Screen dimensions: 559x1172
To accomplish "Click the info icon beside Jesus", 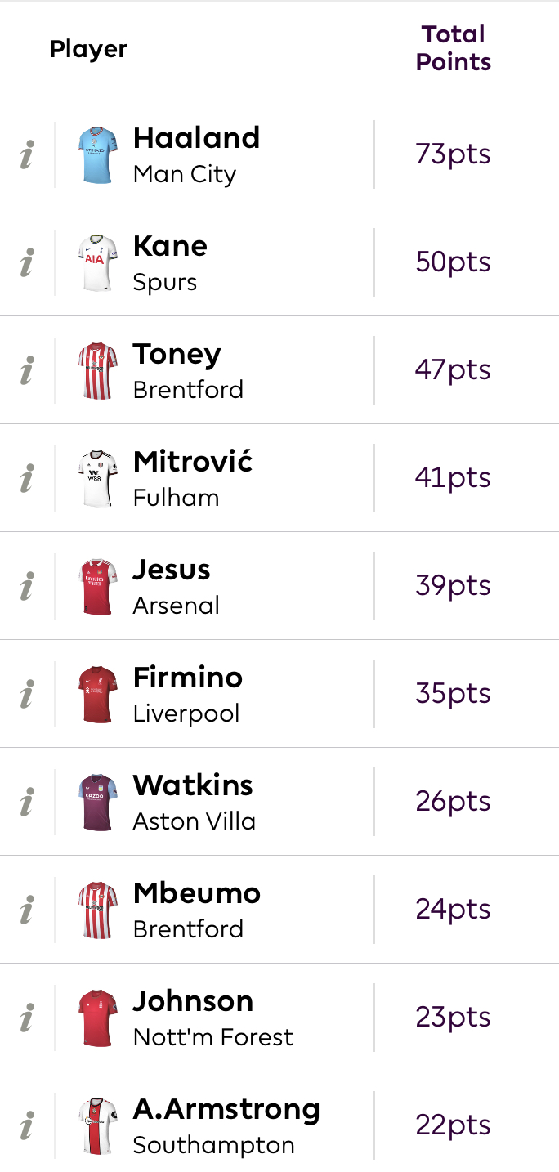I will (x=25, y=585).
